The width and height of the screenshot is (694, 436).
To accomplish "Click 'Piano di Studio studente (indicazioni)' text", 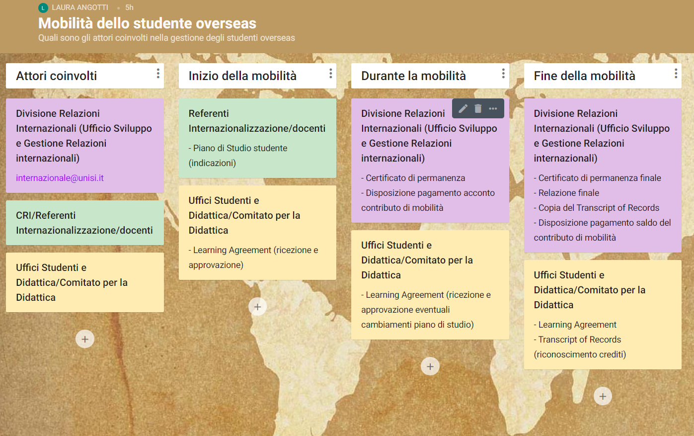I will pos(238,156).
